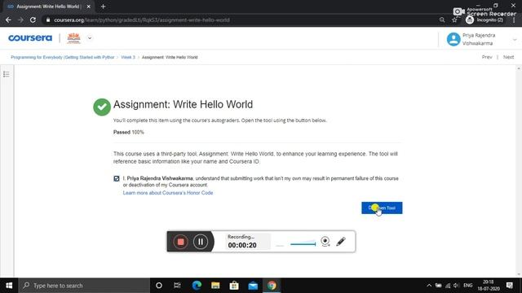Open the university partner logo
This screenshot has height=293, width=522.
point(73,38)
